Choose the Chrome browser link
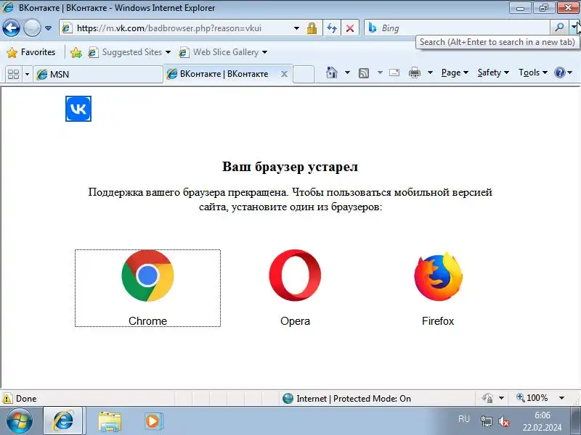This screenshot has height=435, width=581. [x=148, y=288]
